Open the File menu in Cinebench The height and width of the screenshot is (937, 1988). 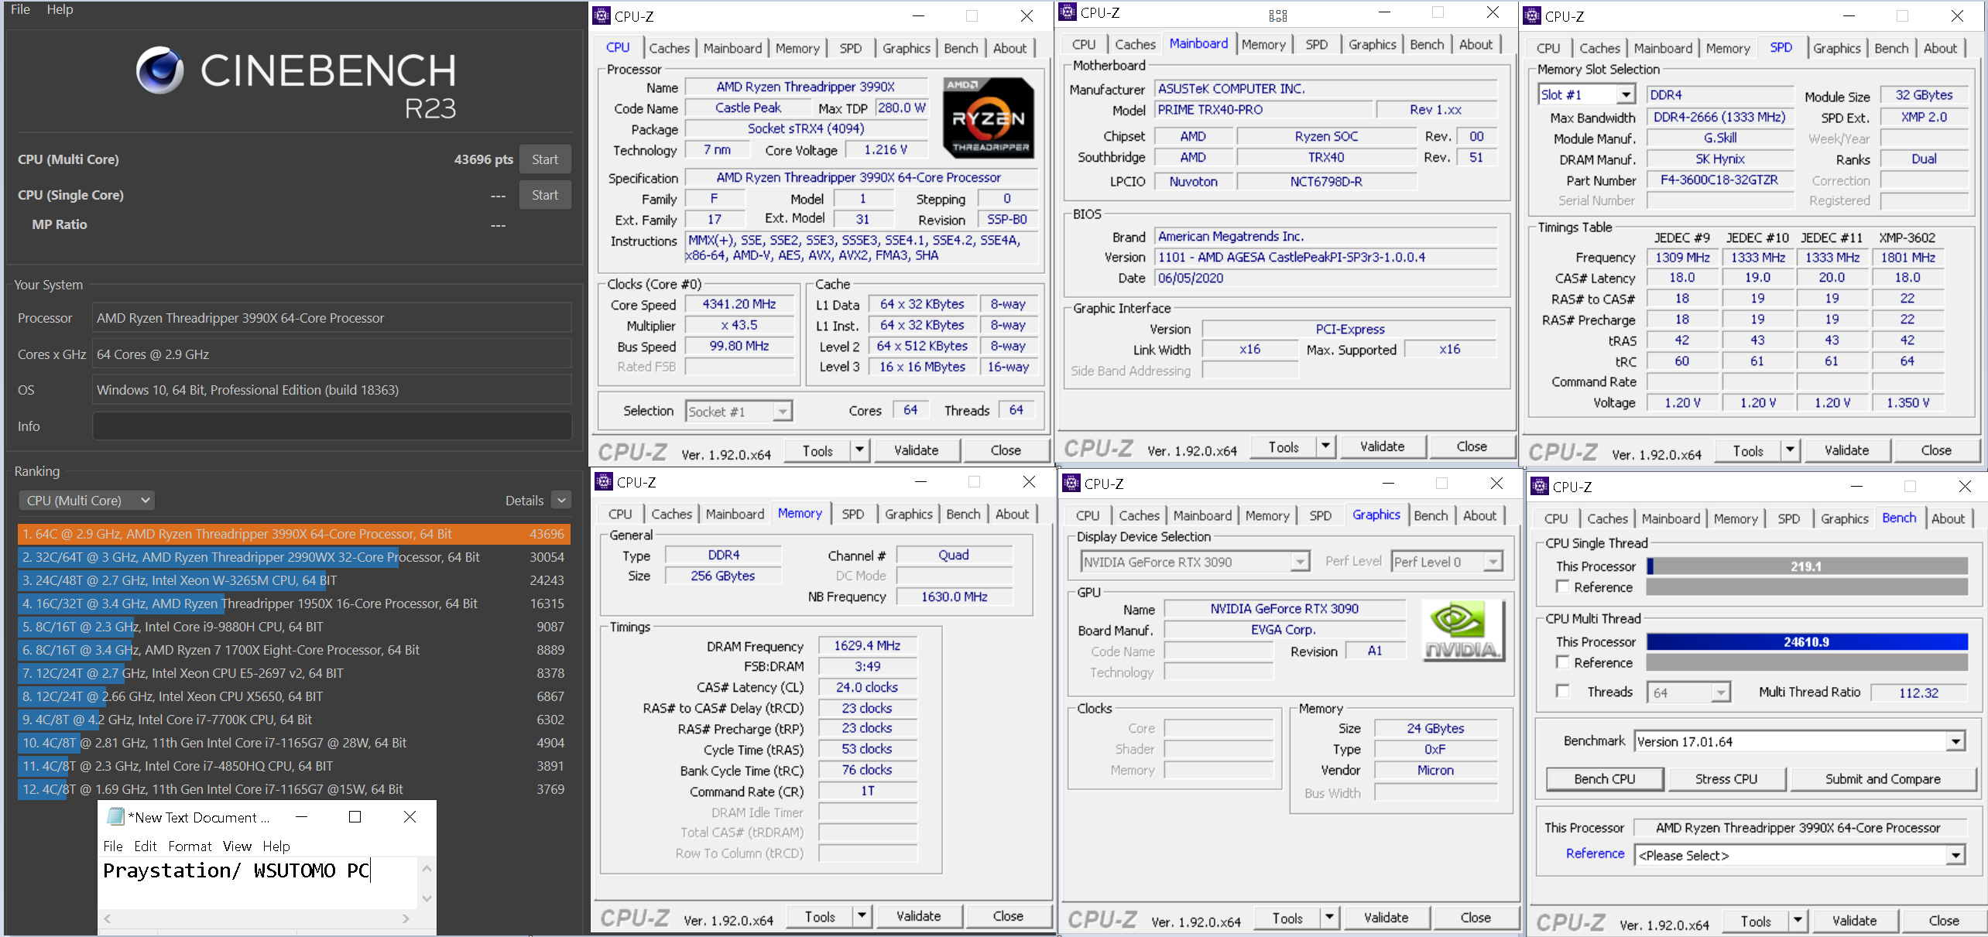pyautogui.click(x=20, y=9)
